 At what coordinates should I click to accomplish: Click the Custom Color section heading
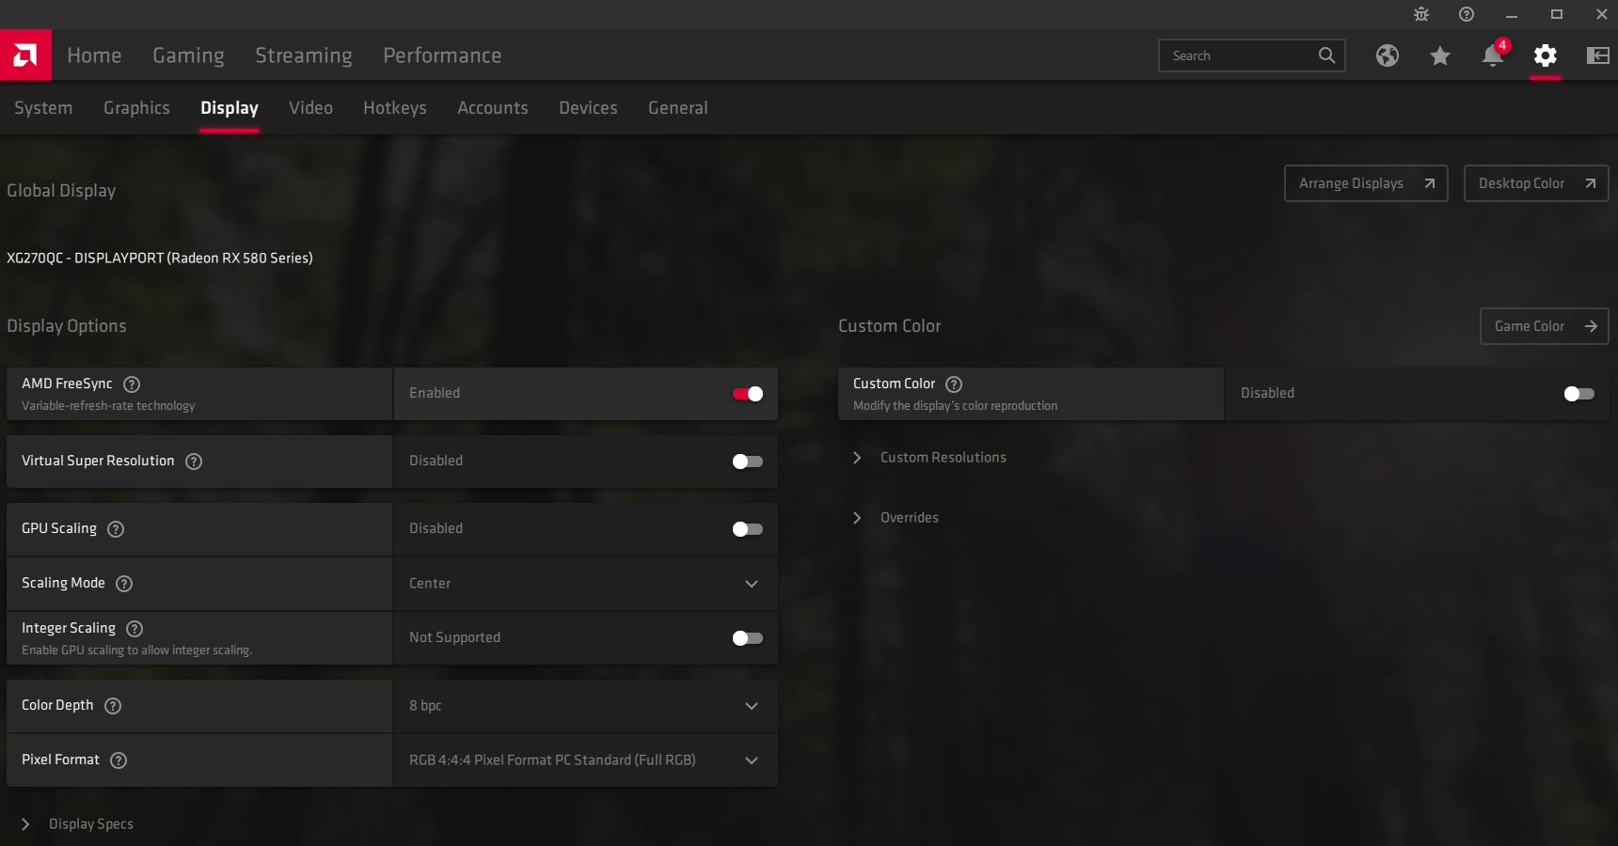point(890,326)
